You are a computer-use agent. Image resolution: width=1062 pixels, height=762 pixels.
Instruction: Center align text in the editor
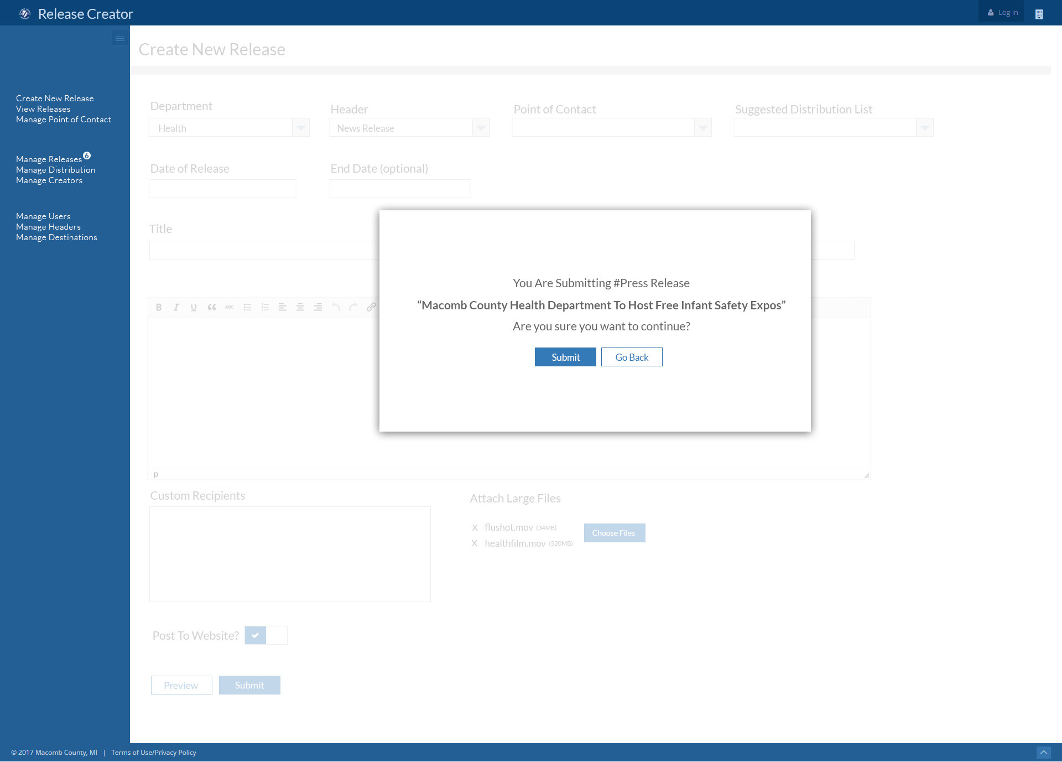coord(300,307)
